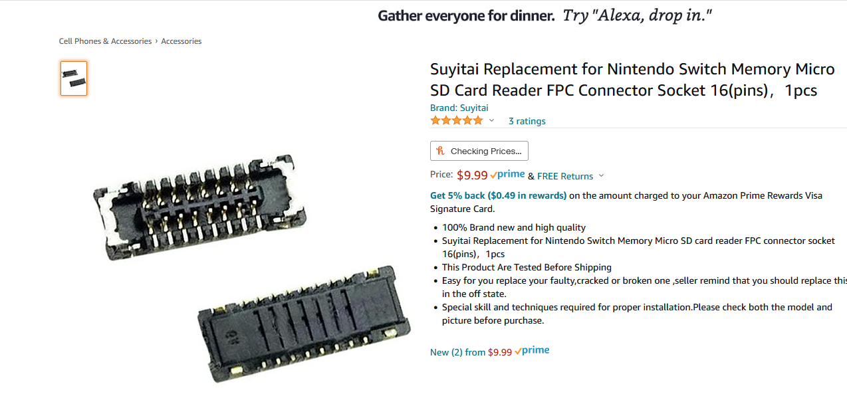Click the Suyitai product title text
The height and width of the screenshot is (406, 847).
632,80
